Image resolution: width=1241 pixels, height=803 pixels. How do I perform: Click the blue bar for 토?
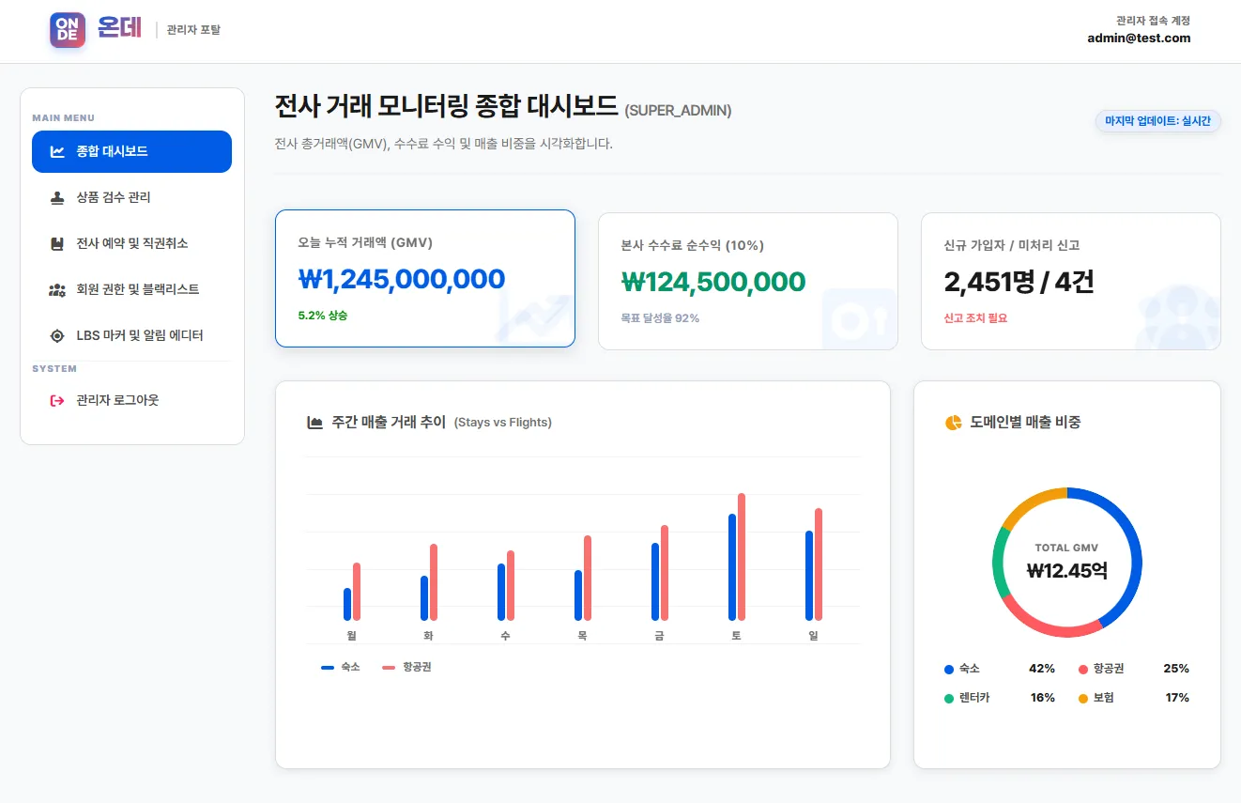pos(732,567)
